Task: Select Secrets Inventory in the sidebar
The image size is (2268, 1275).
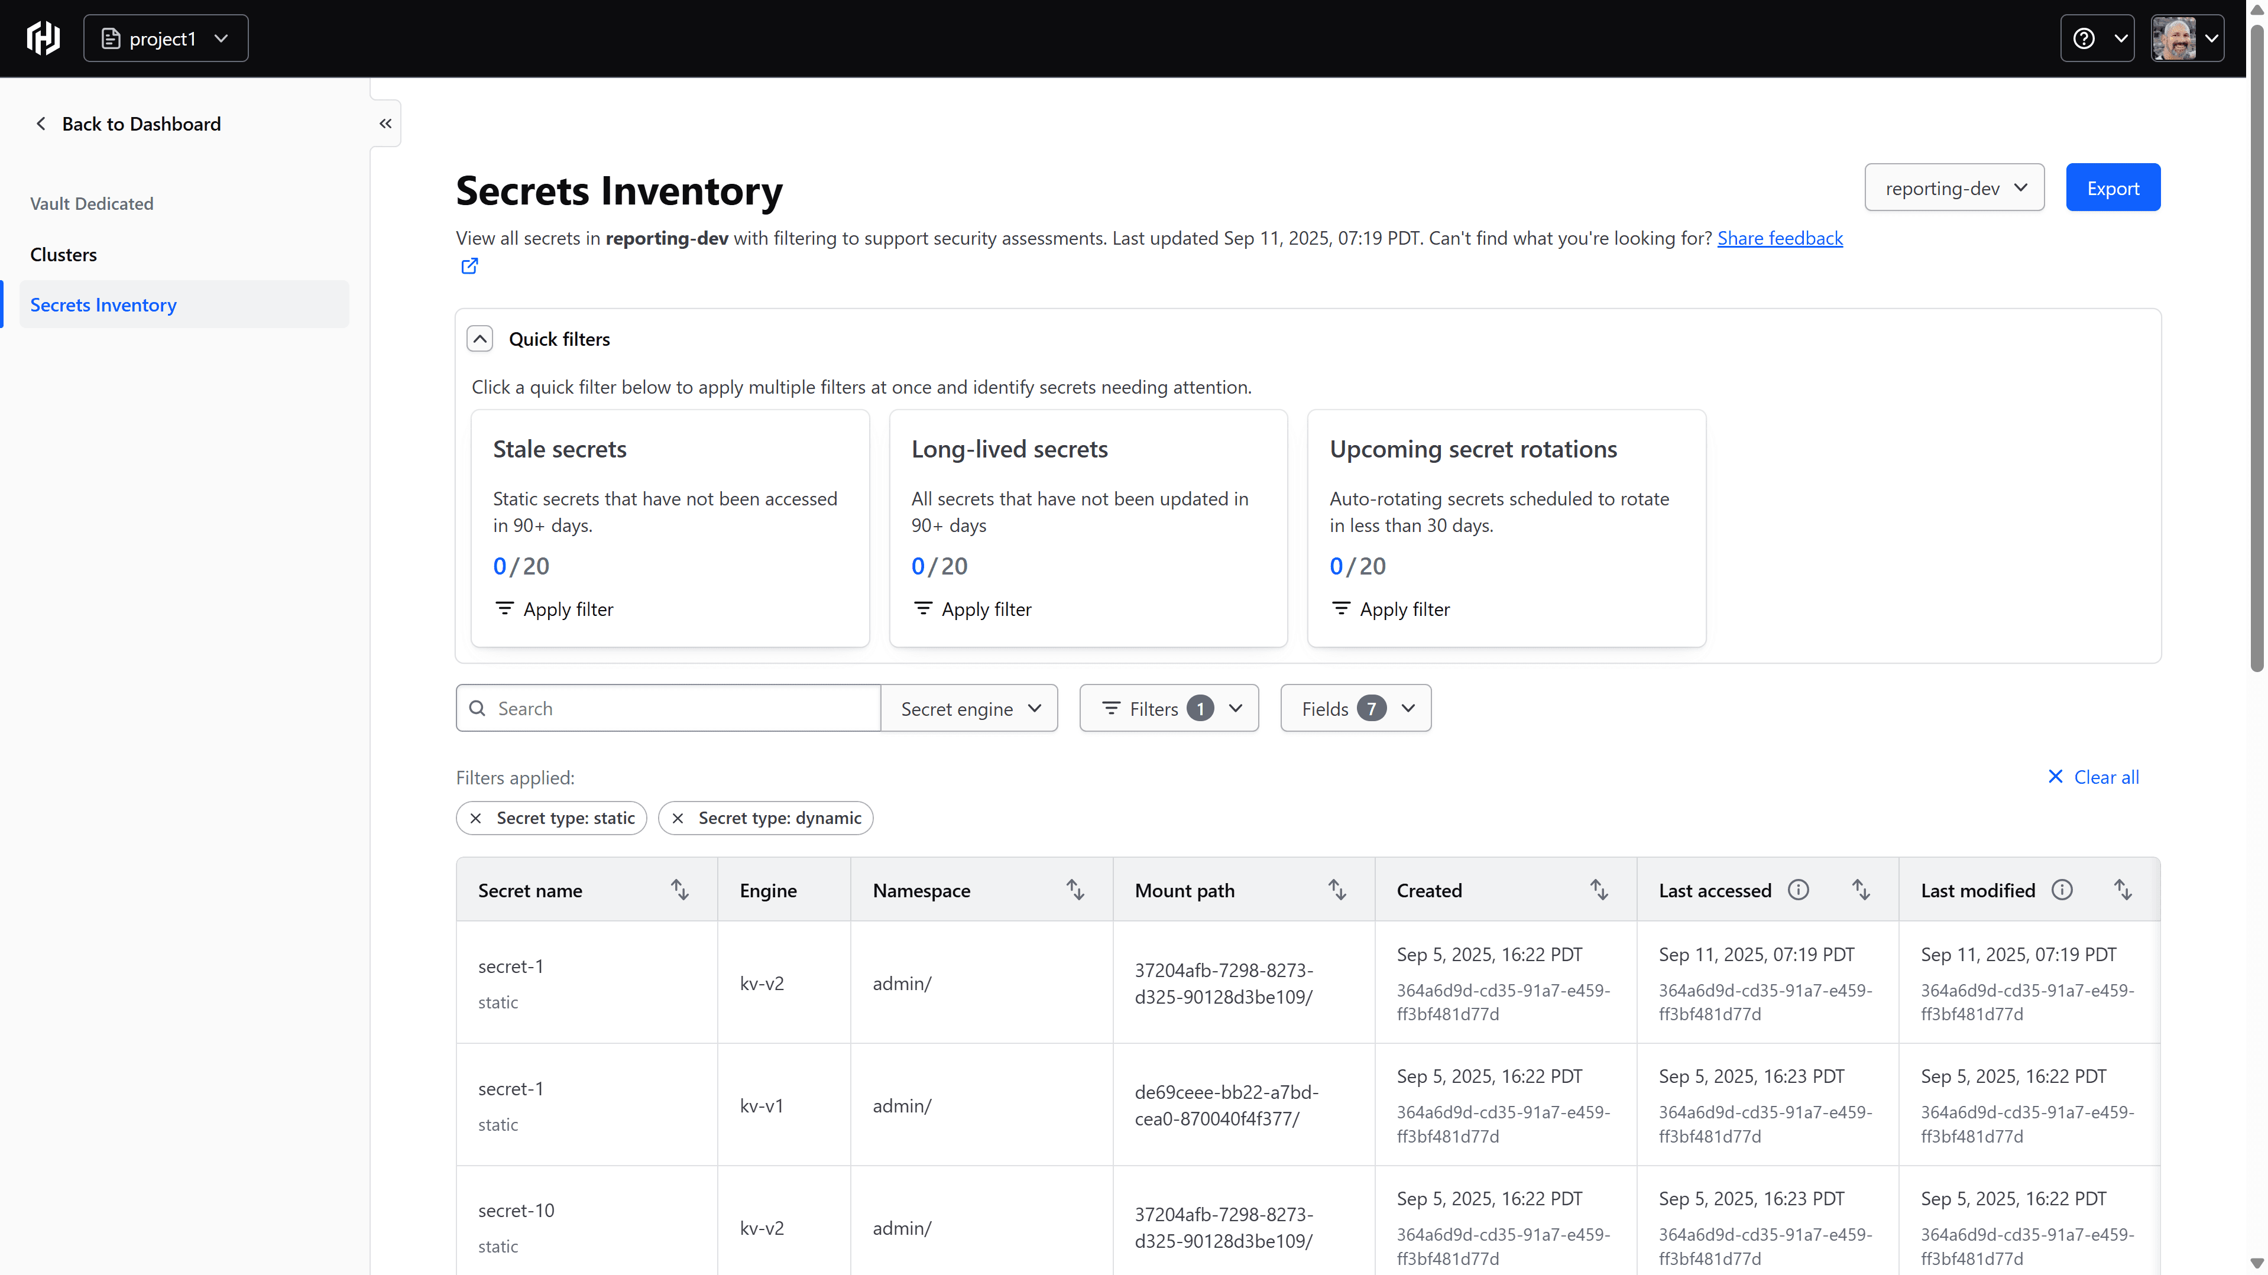Action: point(103,304)
